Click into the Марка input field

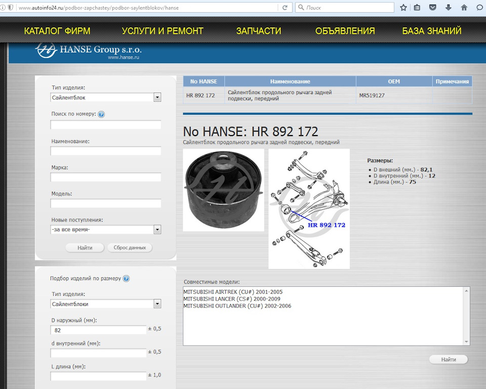click(x=106, y=177)
